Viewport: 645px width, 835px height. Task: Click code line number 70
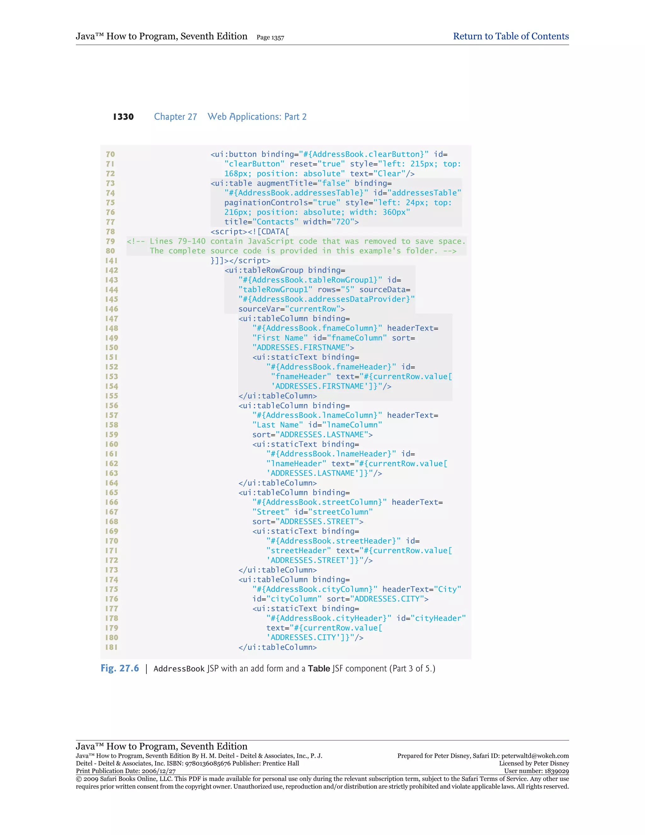tap(110, 154)
